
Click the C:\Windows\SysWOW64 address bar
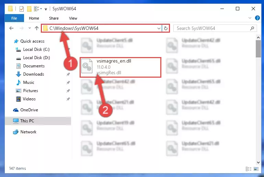pyautogui.click(x=102, y=28)
